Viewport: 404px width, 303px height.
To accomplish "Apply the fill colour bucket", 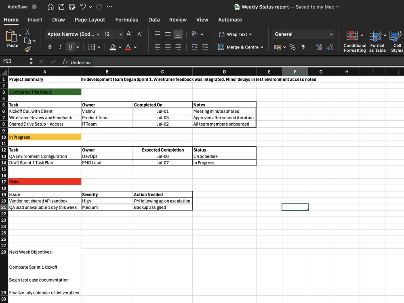I will point(113,47).
